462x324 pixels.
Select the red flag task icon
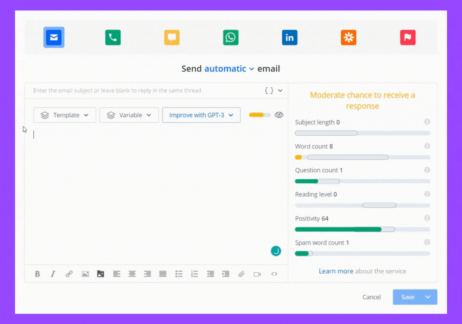point(408,37)
